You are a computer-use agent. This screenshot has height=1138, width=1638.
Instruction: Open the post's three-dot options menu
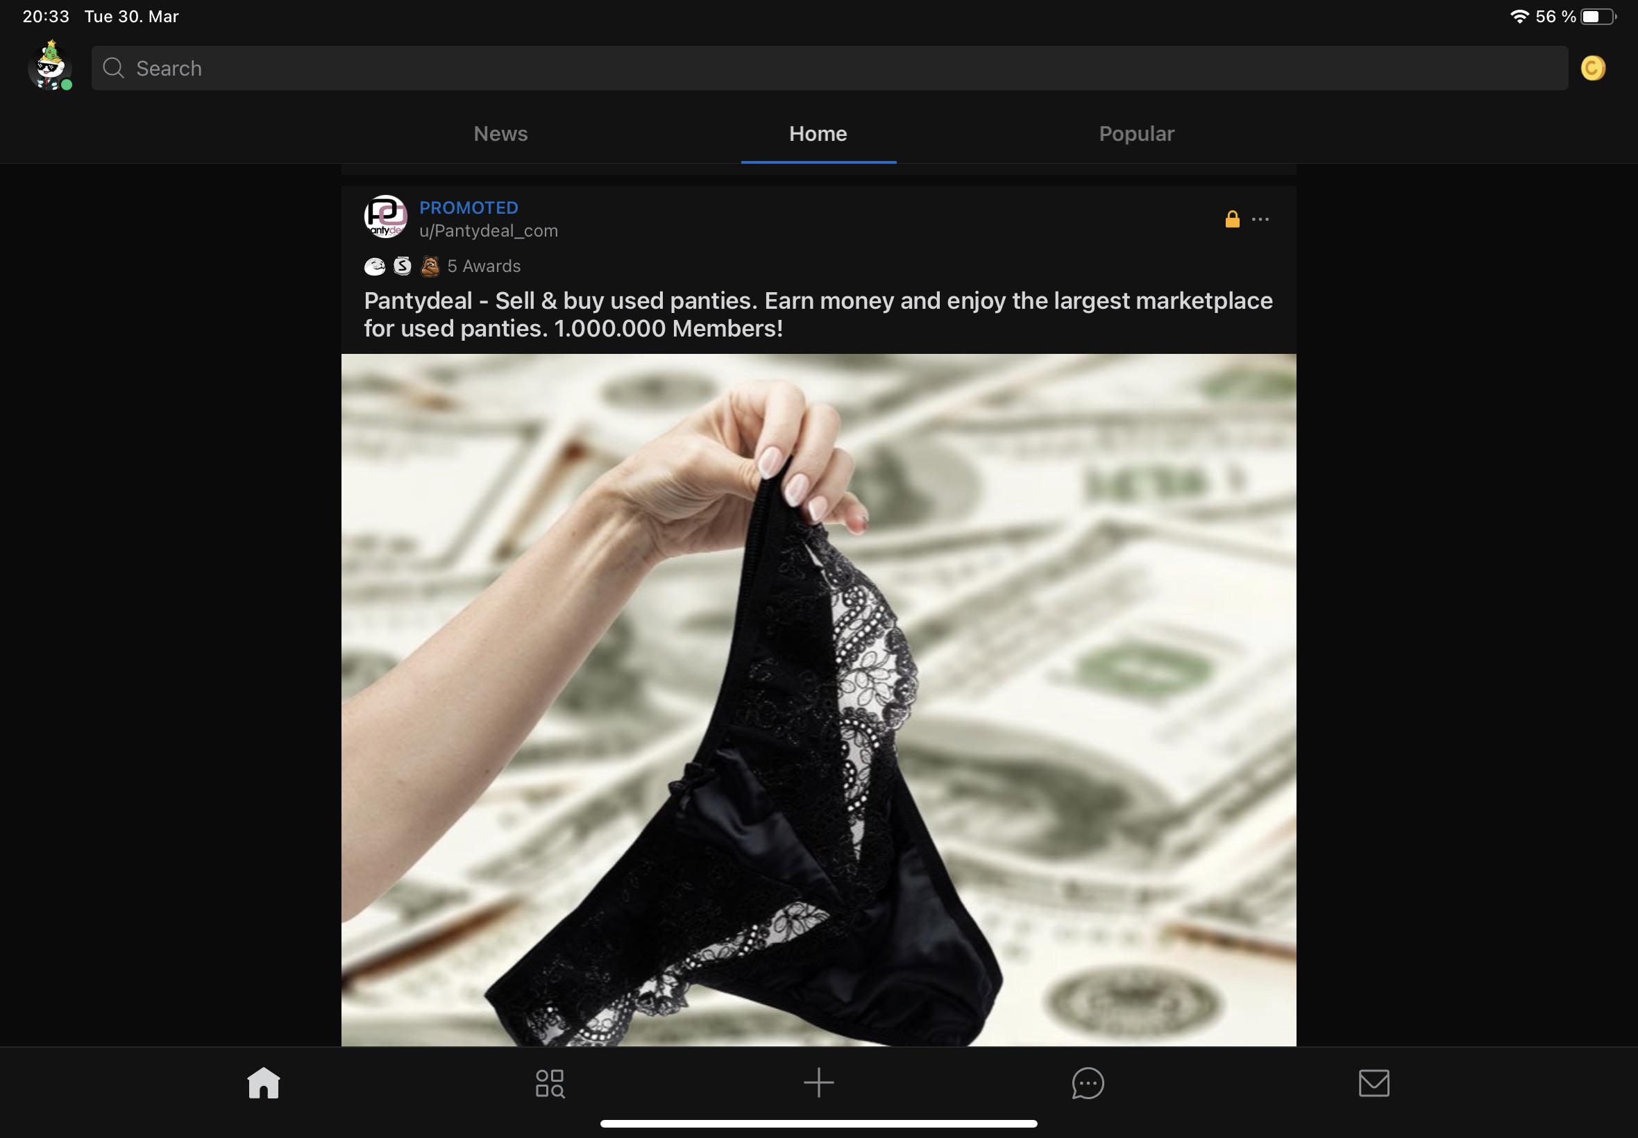(1260, 219)
